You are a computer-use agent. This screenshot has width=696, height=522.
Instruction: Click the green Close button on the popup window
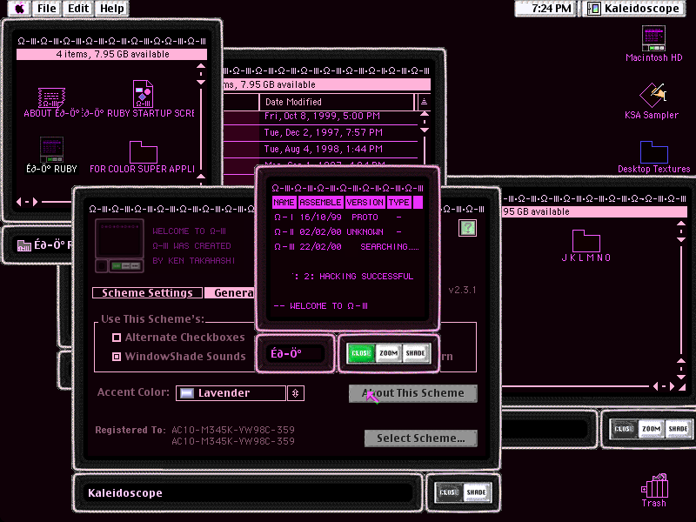tap(361, 353)
